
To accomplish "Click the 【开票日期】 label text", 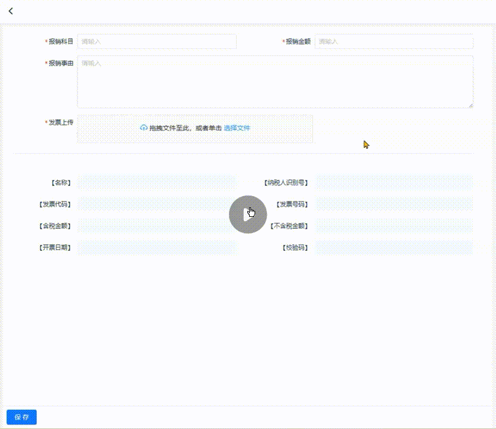I will (55, 247).
